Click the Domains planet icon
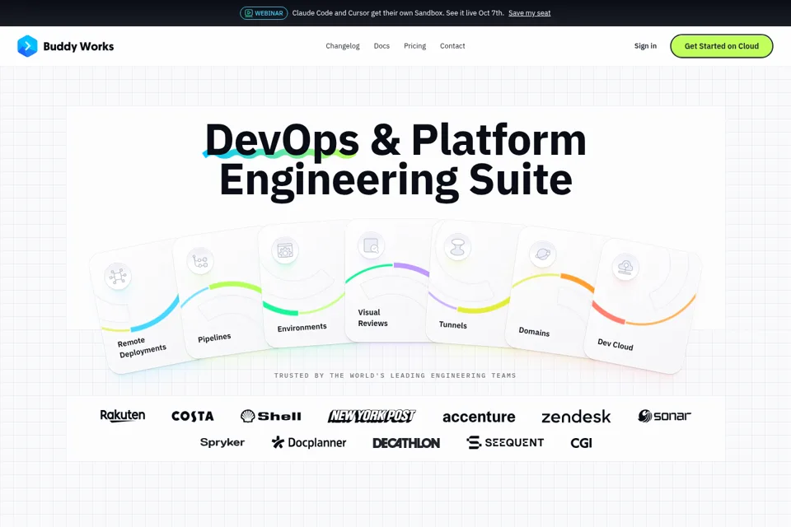Viewport: 791px width, 527px height. [x=543, y=254]
